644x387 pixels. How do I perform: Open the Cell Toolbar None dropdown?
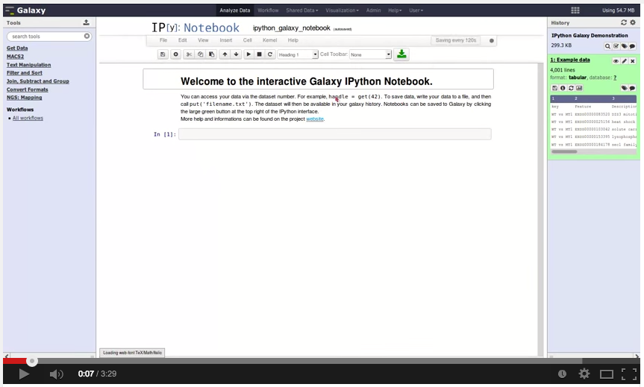(x=370, y=54)
